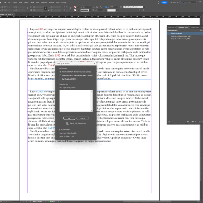Click the blue frame fitting icon
203x203 pixels.
pos(106,7)
